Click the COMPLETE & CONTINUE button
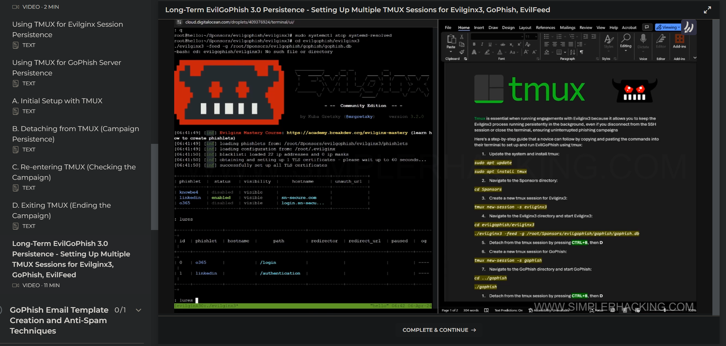 pyautogui.click(x=439, y=330)
